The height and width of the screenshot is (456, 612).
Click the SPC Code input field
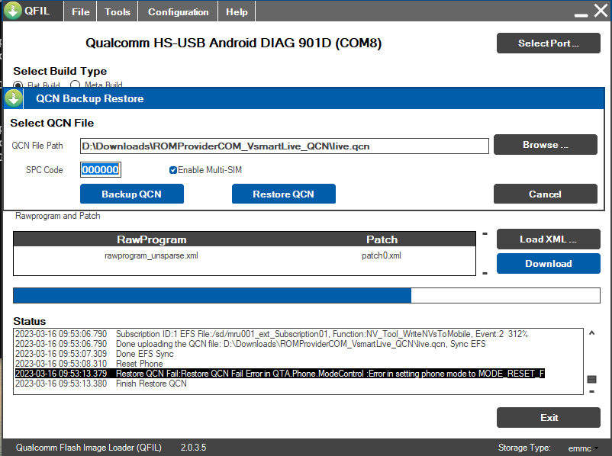click(101, 169)
